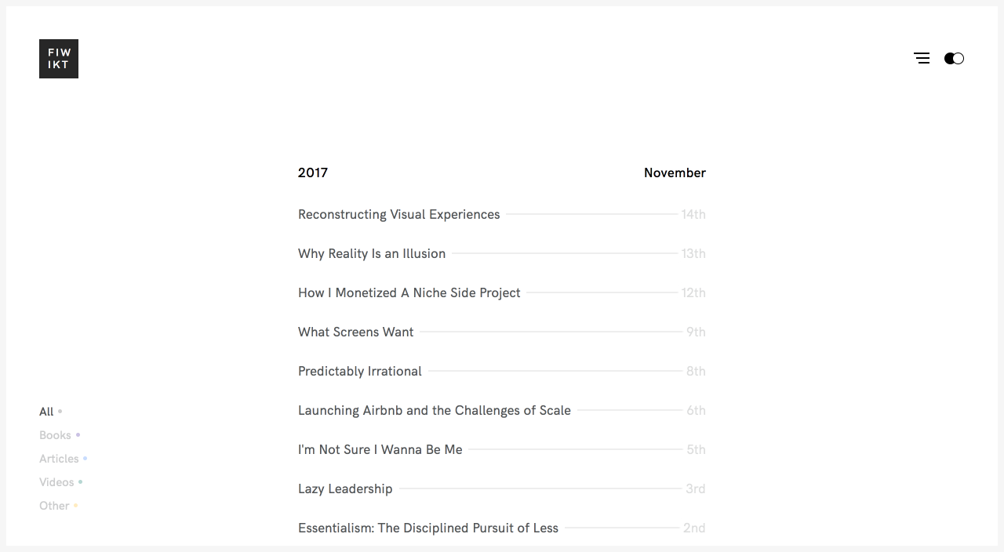Click the What Screens Want entry
Viewport: 1004px width, 552px height.
click(355, 332)
